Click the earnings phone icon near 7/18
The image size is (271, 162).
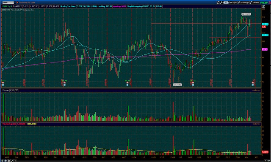tap(64, 83)
